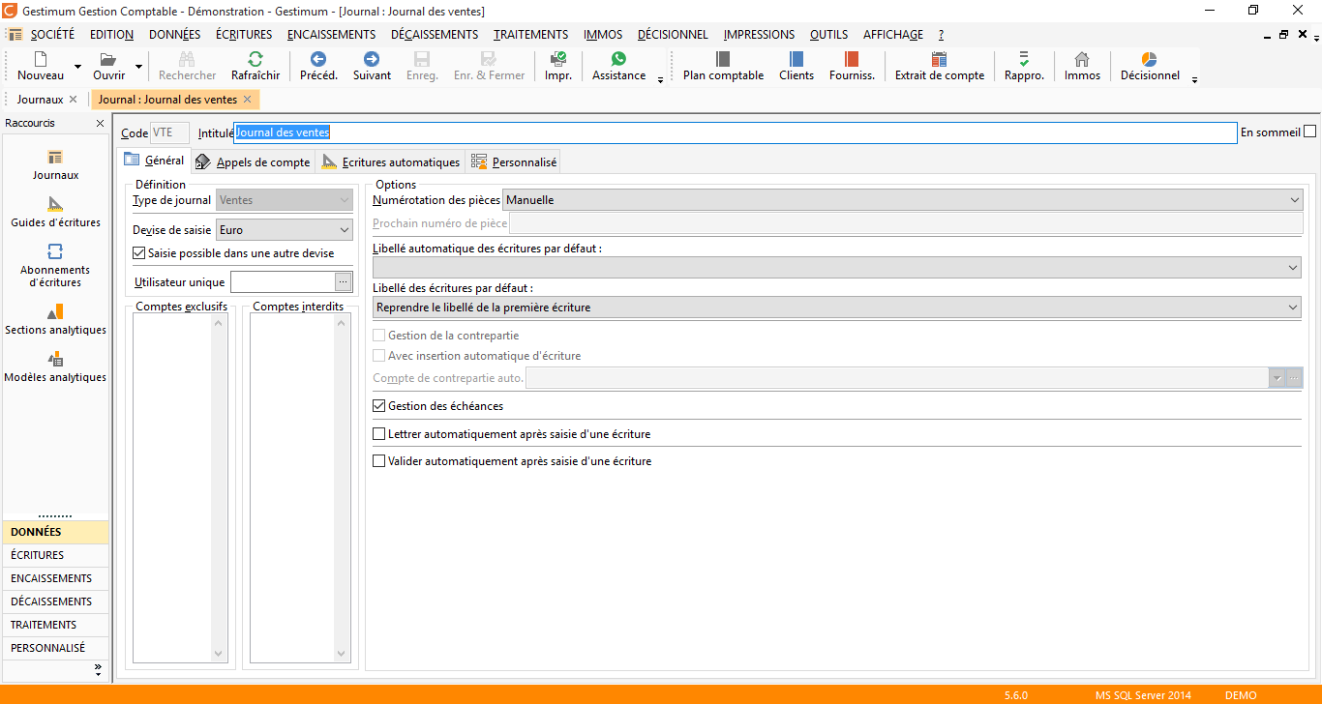The width and height of the screenshot is (1322, 704).
Task: Click Comptes exclusifs list scrollbar
Action: click(x=219, y=489)
